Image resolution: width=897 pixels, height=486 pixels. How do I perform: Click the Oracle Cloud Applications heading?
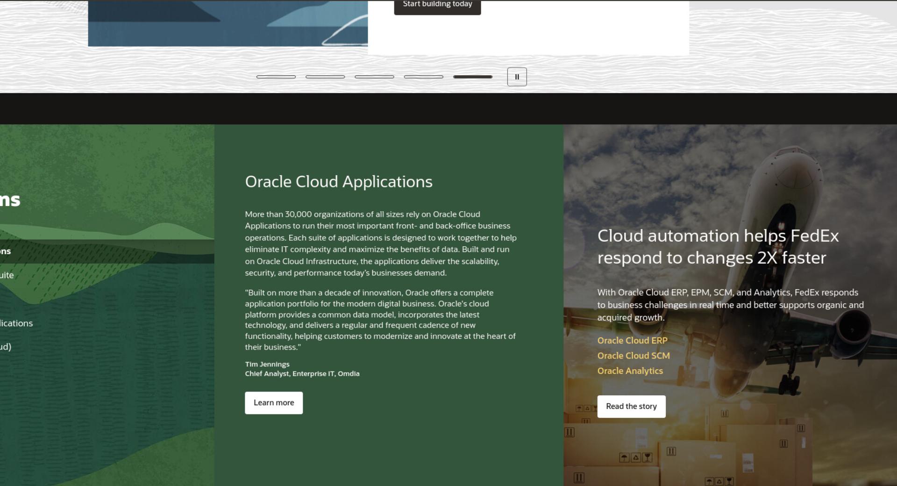click(339, 182)
